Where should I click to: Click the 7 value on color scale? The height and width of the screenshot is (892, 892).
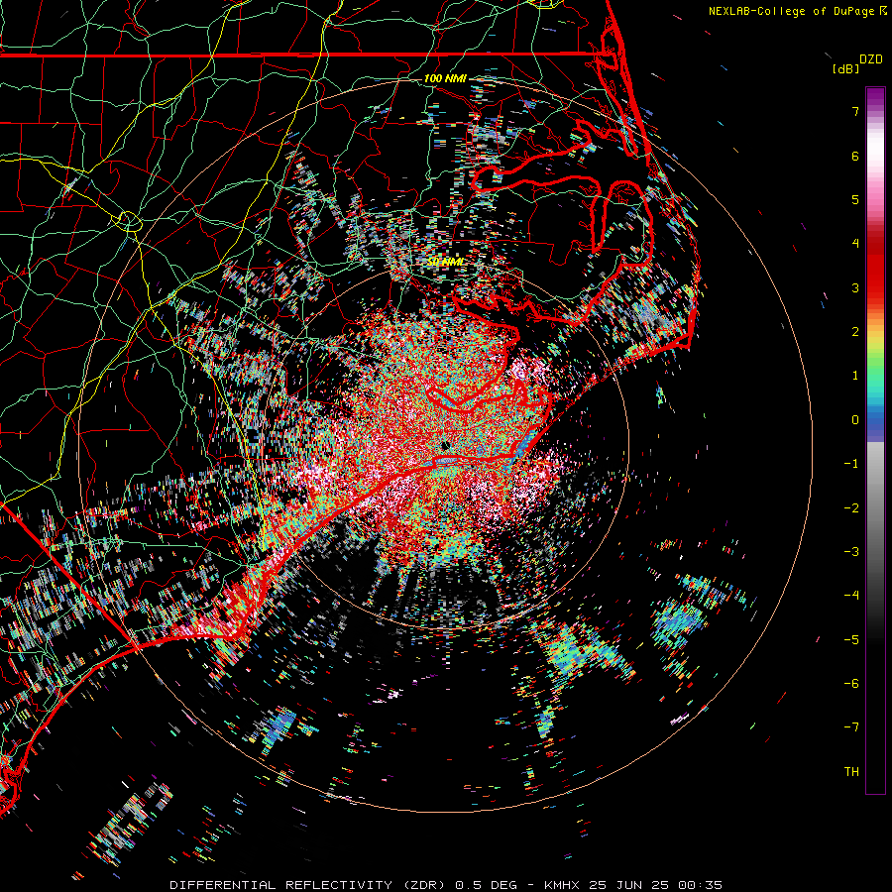[x=855, y=111]
